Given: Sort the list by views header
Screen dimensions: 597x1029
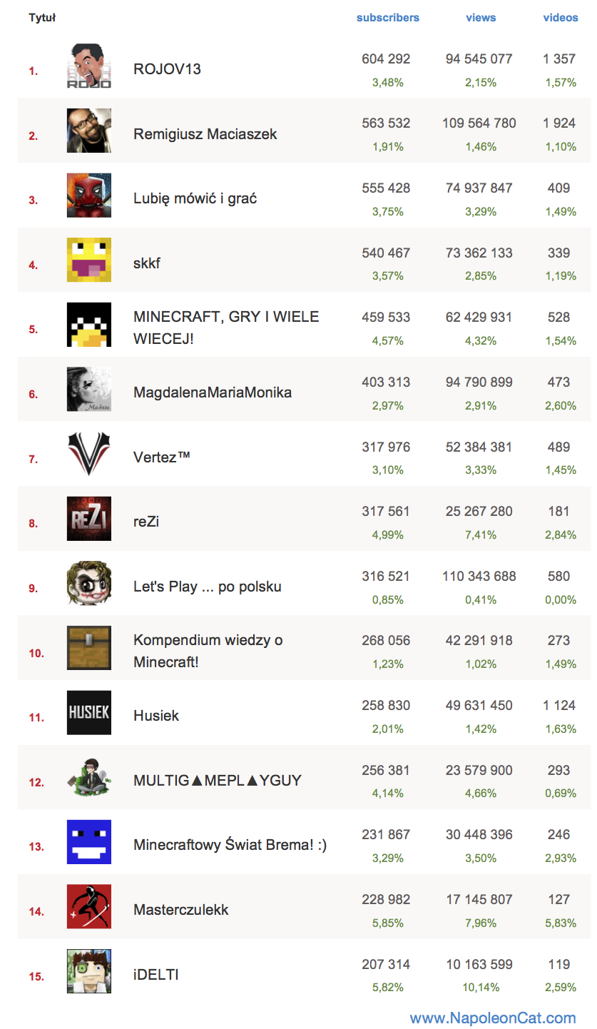Looking at the screenshot, I should [x=481, y=18].
